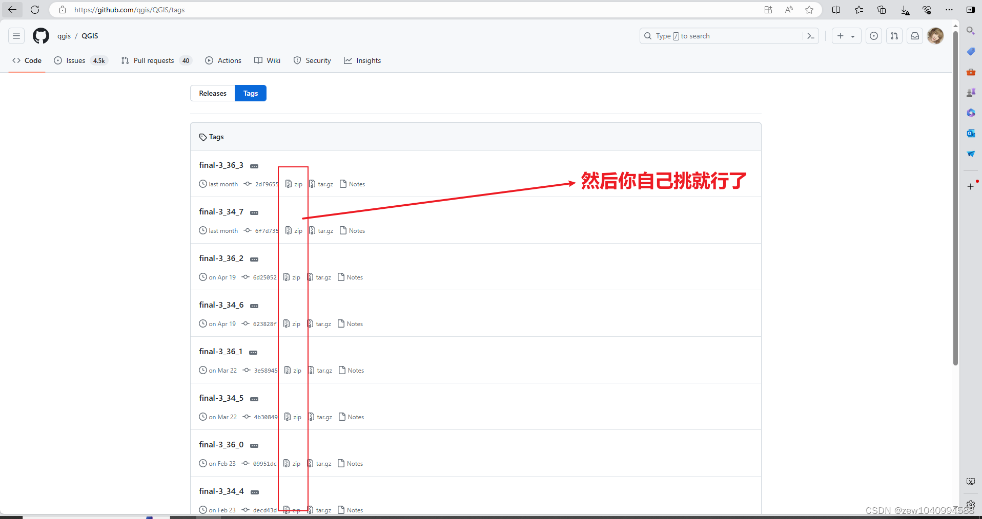This screenshot has height=519, width=982.
Task: Focus the Type to search field
Action: click(x=722, y=36)
